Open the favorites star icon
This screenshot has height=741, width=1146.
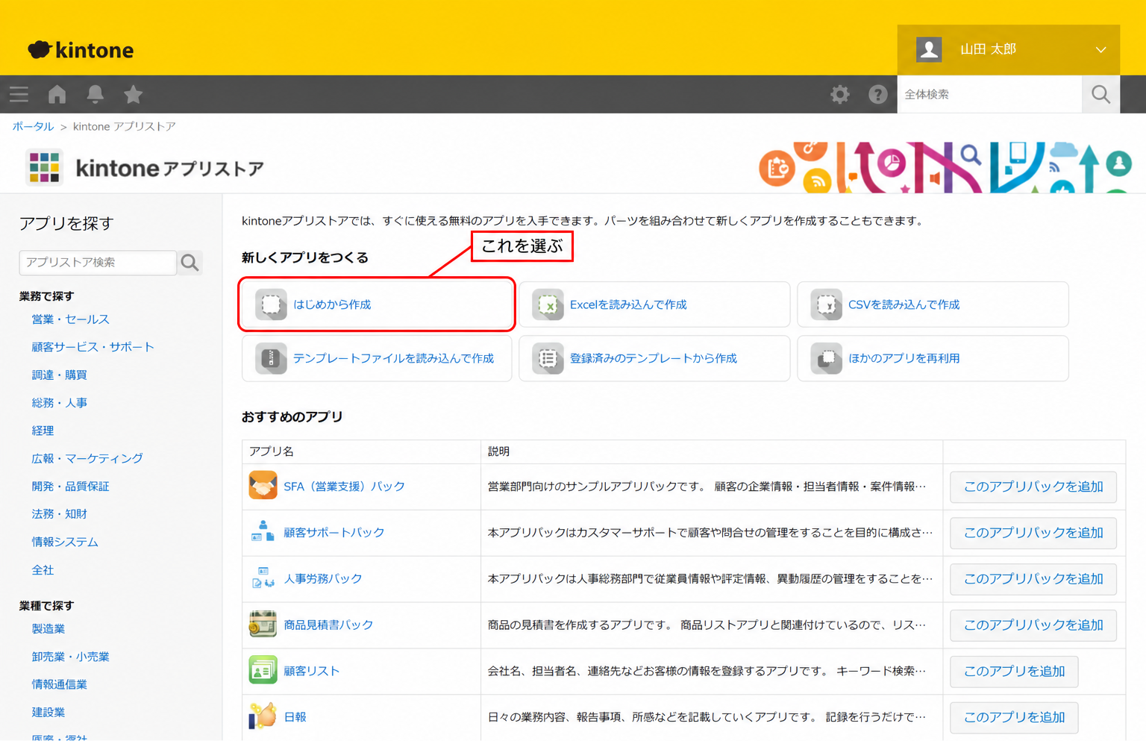pos(134,94)
